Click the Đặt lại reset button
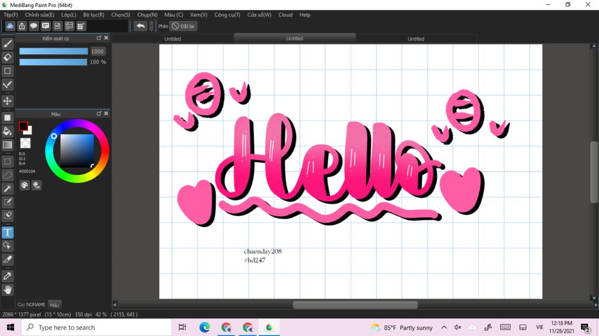This screenshot has height=336, width=599. (x=183, y=26)
